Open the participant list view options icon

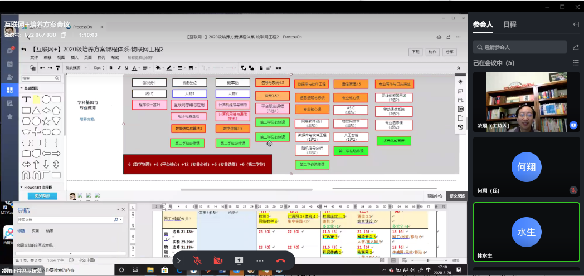pyautogui.click(x=576, y=63)
